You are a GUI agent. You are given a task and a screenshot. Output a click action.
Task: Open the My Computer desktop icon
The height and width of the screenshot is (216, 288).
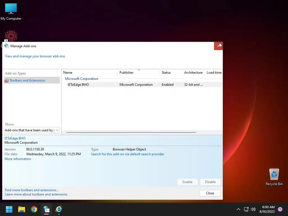point(11,12)
